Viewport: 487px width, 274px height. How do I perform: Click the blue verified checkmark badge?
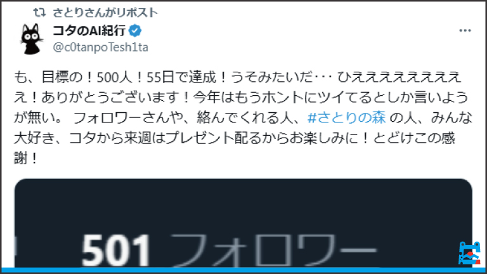pos(135,30)
